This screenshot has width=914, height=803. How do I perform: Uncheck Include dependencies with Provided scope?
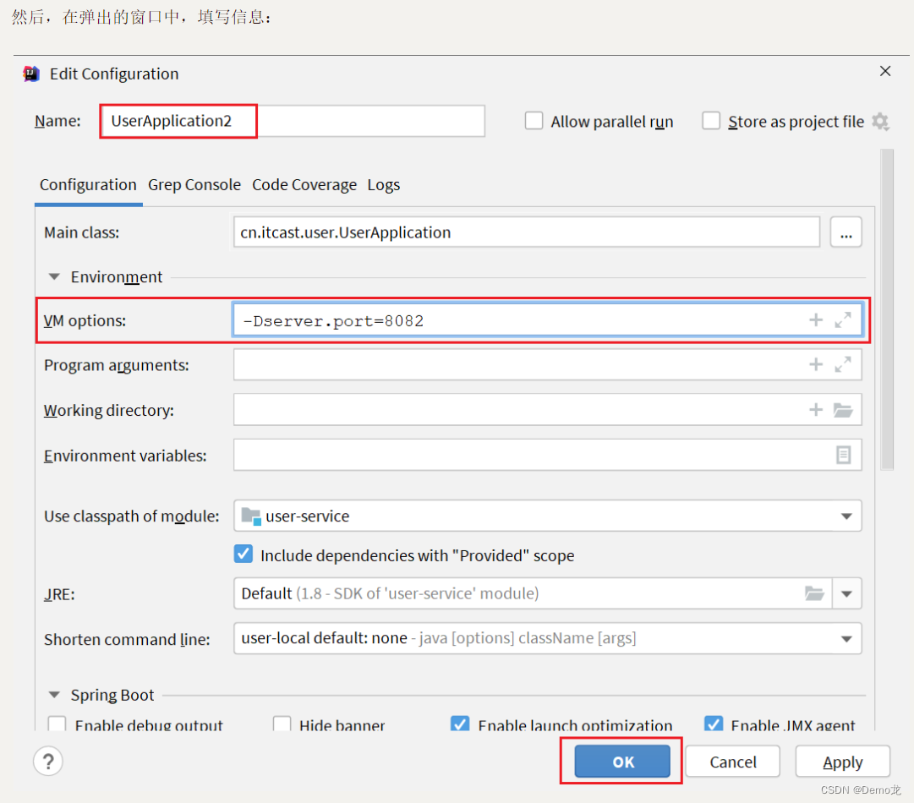(244, 554)
